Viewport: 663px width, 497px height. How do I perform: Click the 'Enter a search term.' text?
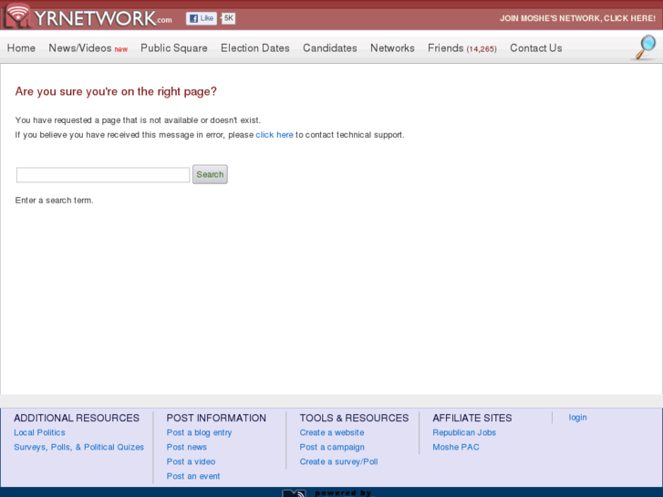point(54,200)
